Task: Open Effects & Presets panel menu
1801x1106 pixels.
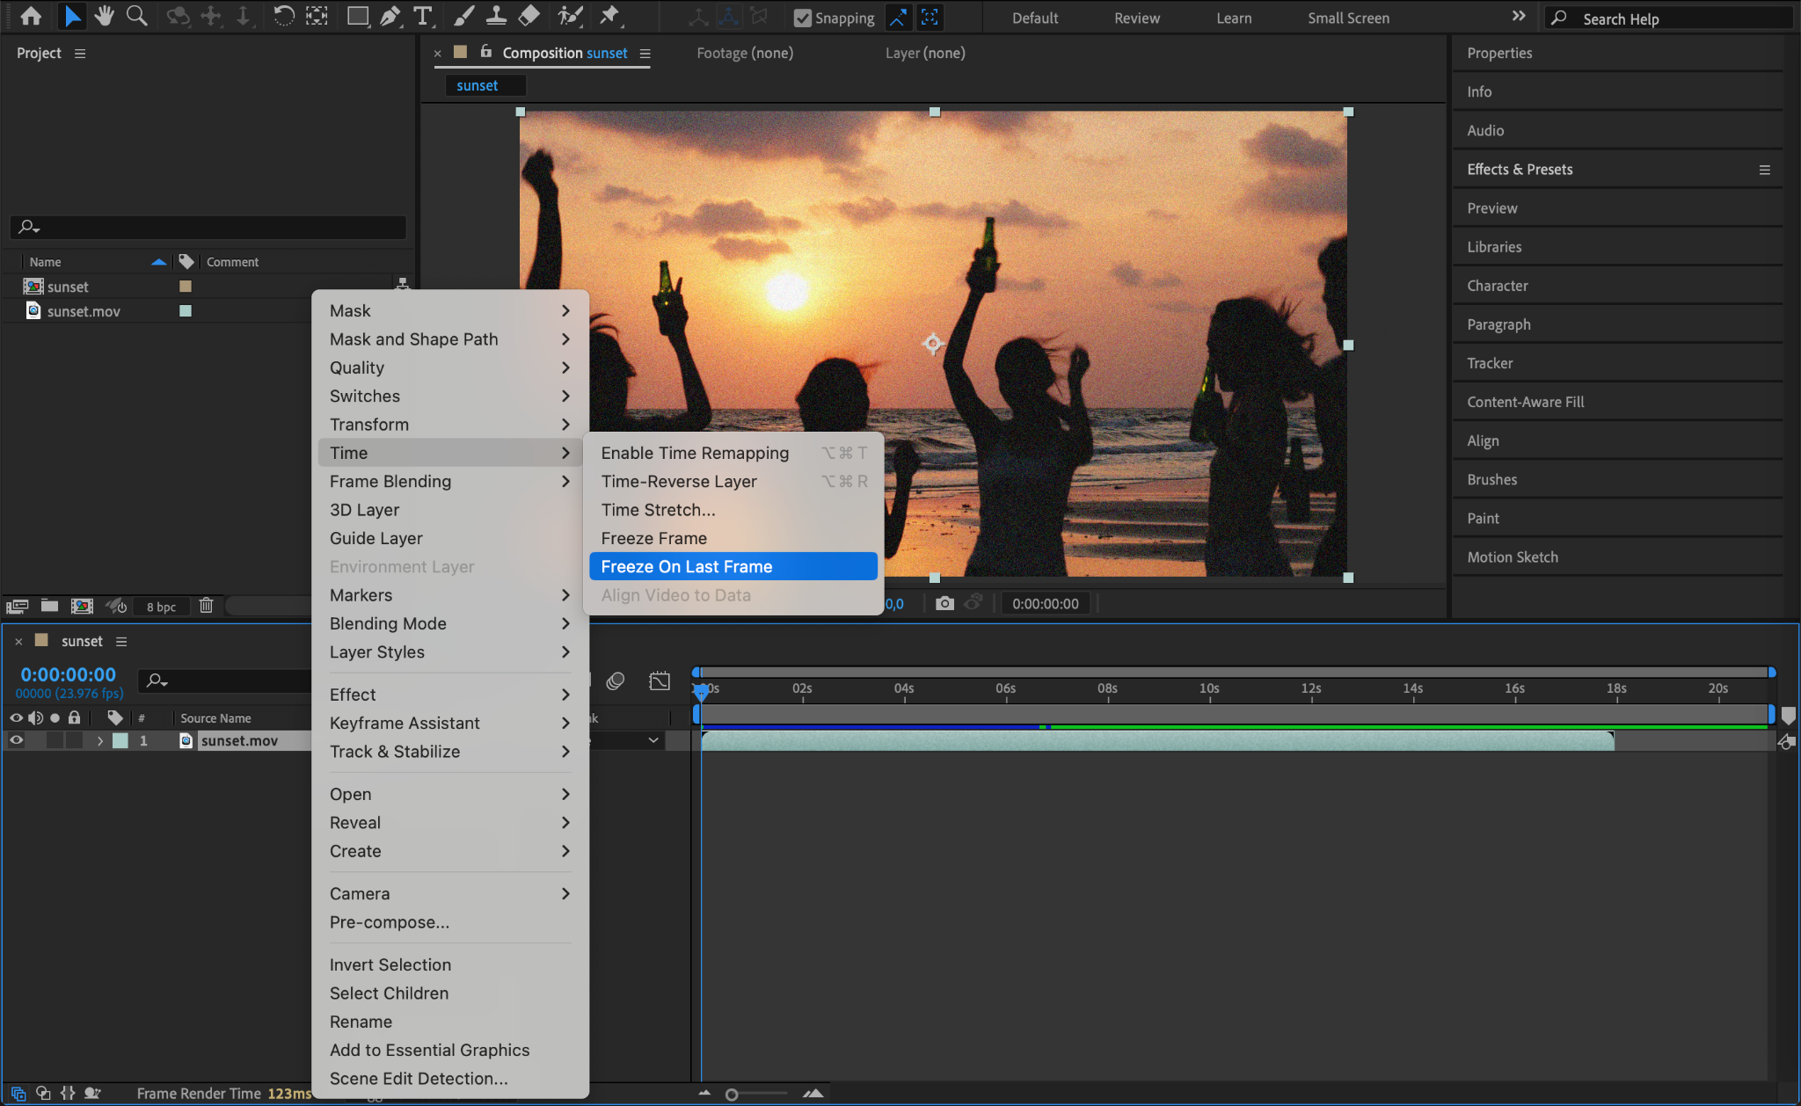Action: pyautogui.click(x=1764, y=170)
